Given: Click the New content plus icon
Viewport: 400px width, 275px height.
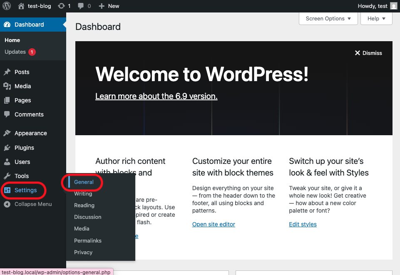Looking at the screenshot, I should pos(102,6).
